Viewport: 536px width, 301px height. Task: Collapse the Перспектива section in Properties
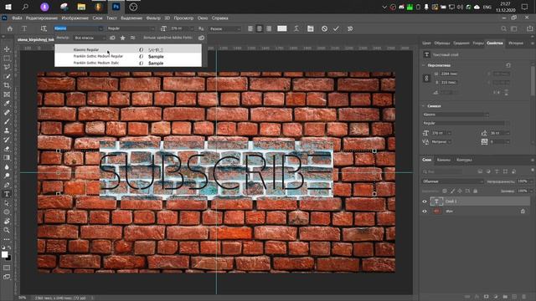[x=424, y=65]
